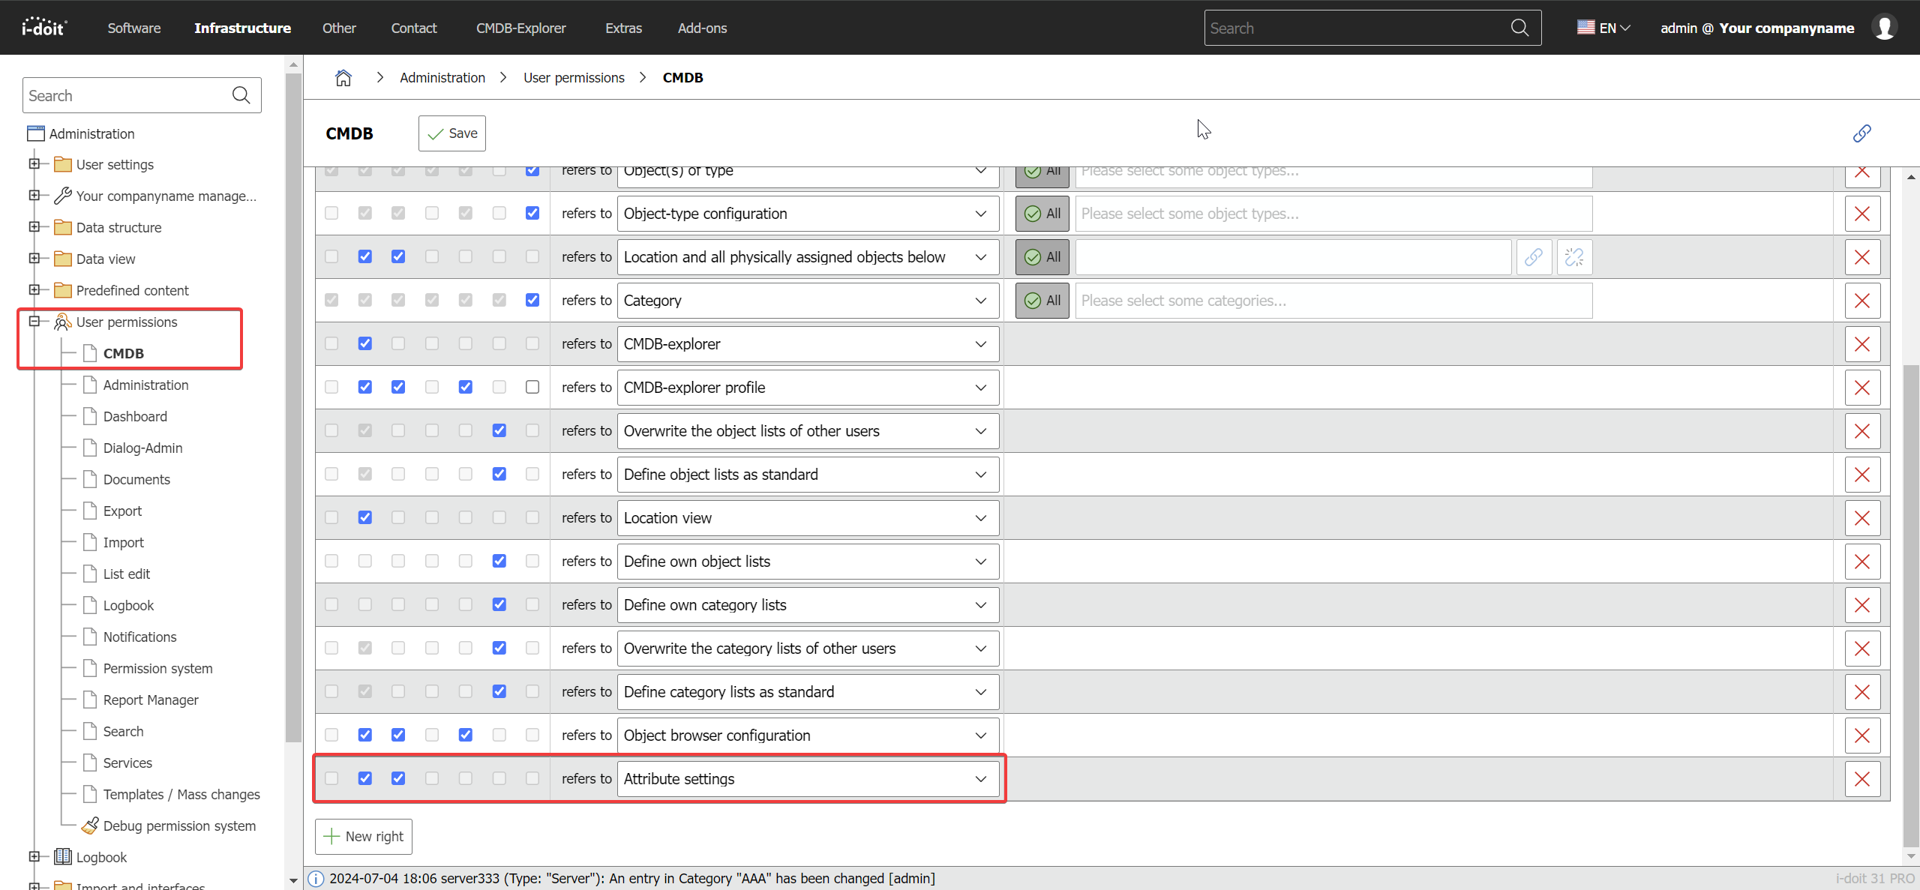Delete the Category right row
The width and height of the screenshot is (1920, 890).
[x=1862, y=301]
